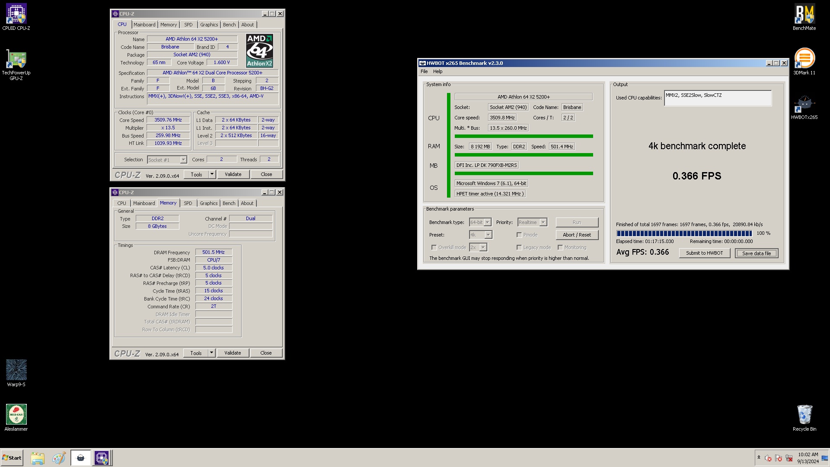The width and height of the screenshot is (830, 467).
Task: Click the Abort / Reset button
Action: tap(577, 235)
